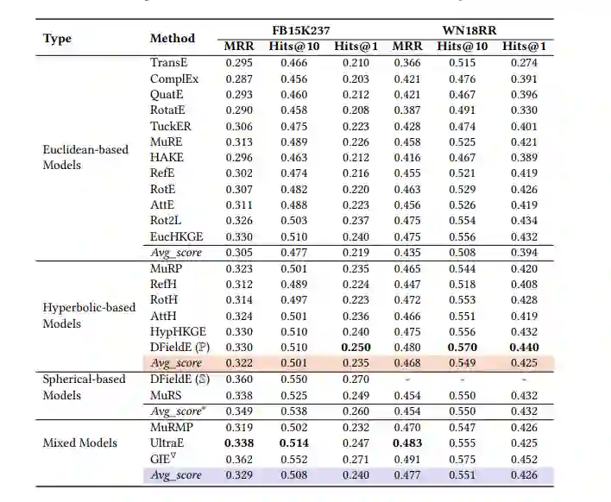Select the Method column header

click(173, 38)
